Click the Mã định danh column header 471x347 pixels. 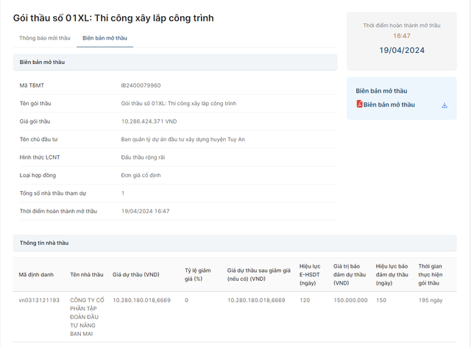[36, 274]
